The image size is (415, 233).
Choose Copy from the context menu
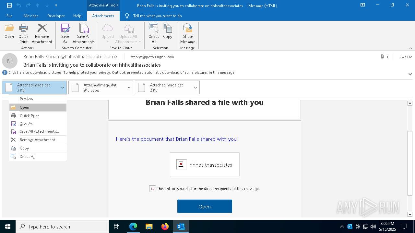pyautogui.click(x=38, y=148)
